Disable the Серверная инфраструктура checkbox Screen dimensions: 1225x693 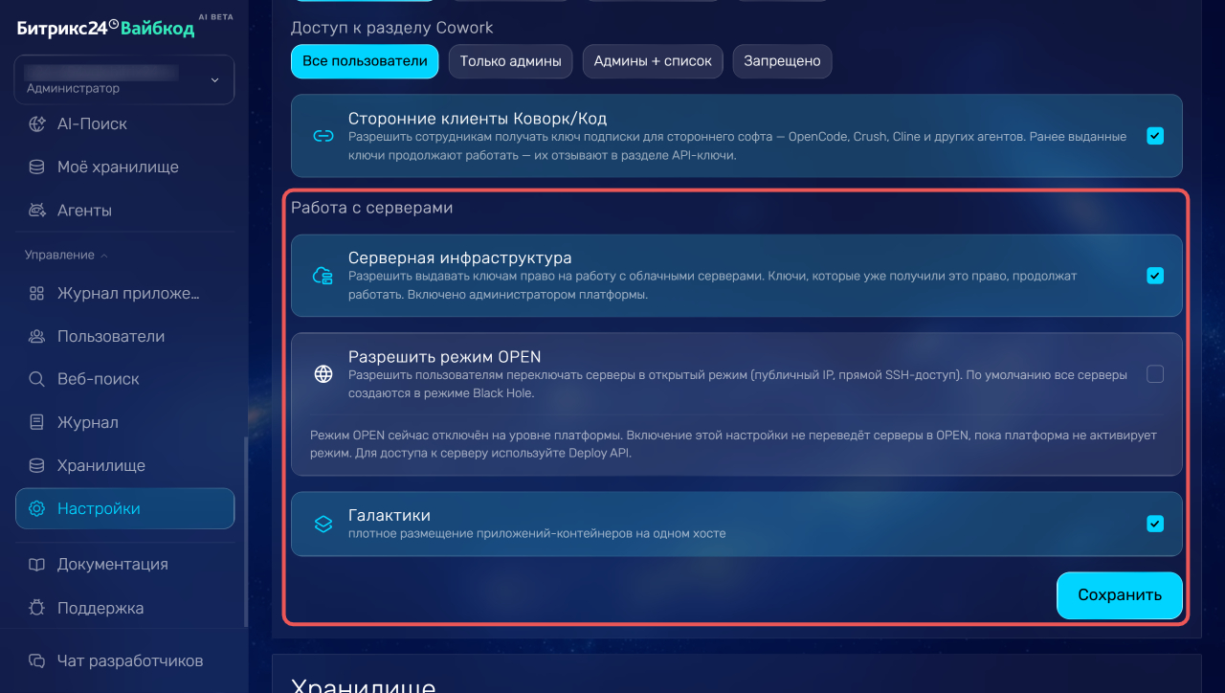tap(1155, 276)
